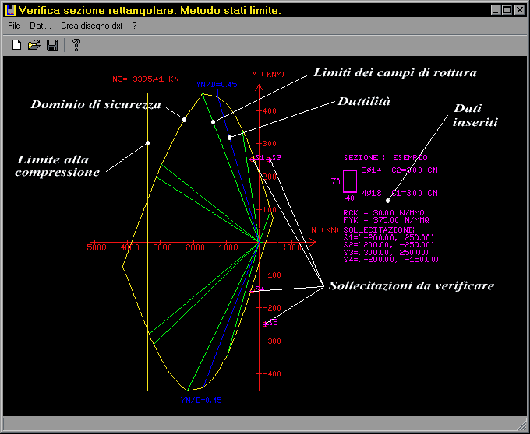Click the lower YN/D=0.45 label

pos(201,401)
